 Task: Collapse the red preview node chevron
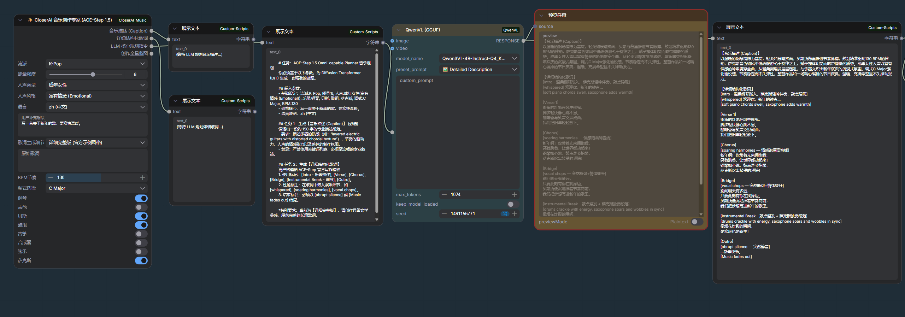[x=541, y=16]
